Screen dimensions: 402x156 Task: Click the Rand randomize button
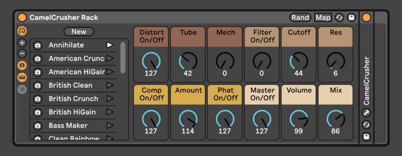click(300, 18)
